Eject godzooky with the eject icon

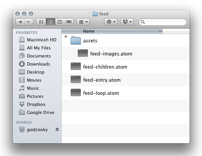[57, 129]
